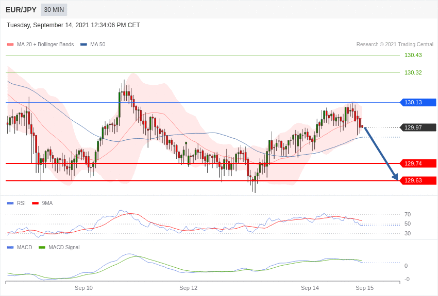
Task: Click the RSI legend label
Action: (x=21, y=203)
